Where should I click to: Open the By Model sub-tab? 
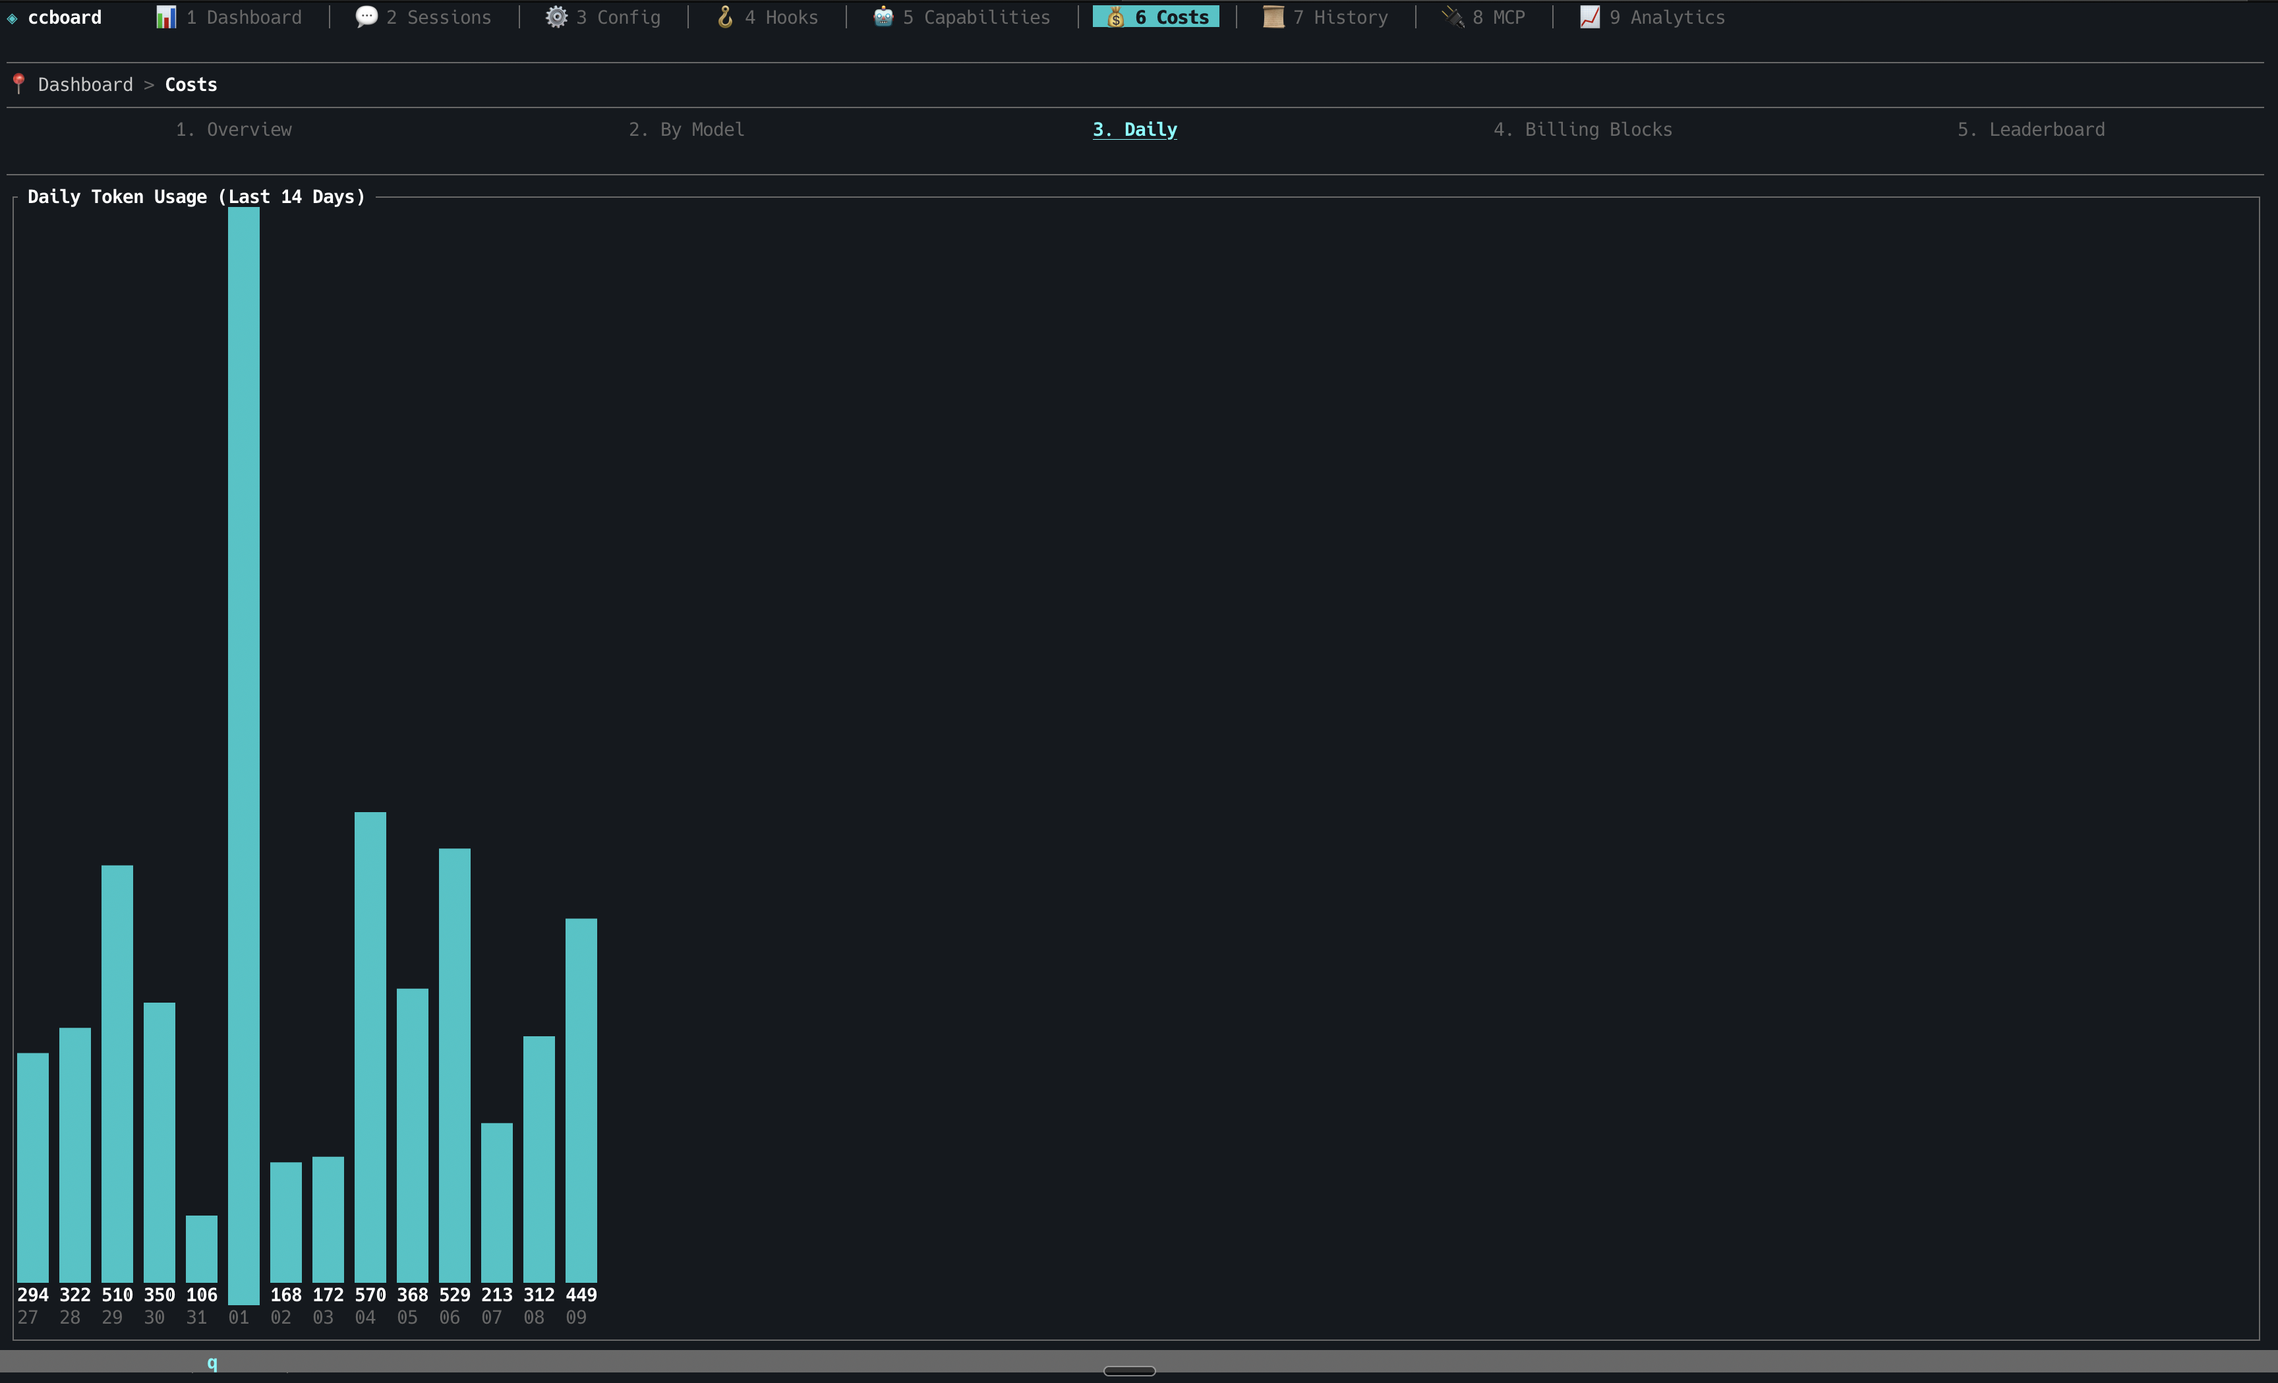pos(686,129)
